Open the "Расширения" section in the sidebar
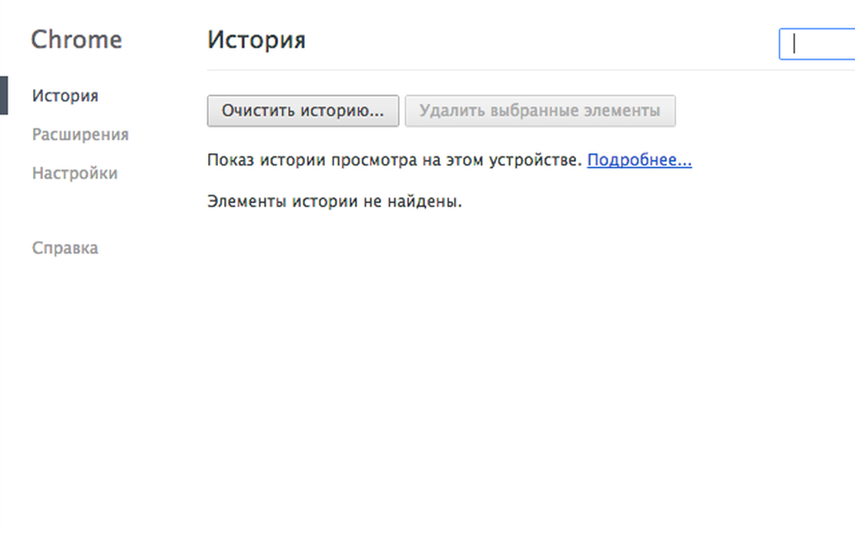The width and height of the screenshot is (855, 534). [x=79, y=134]
